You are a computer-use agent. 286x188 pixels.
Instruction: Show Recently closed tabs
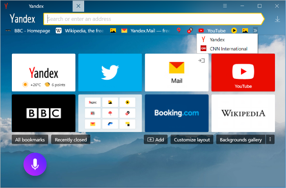pos(71,140)
